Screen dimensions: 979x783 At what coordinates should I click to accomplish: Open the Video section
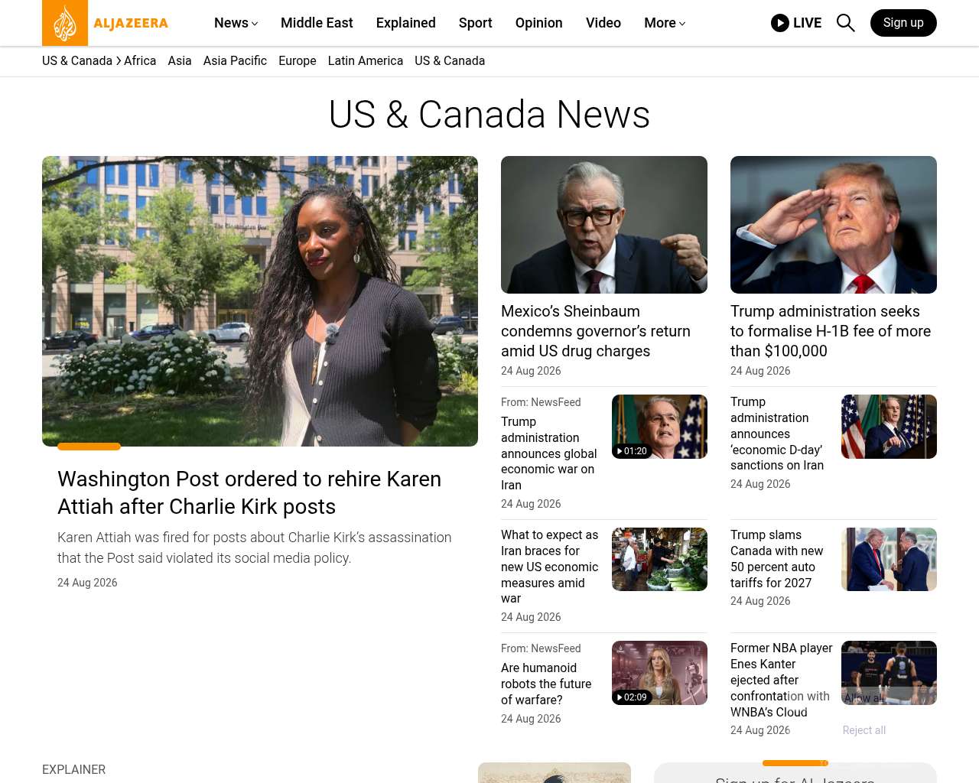point(603,23)
